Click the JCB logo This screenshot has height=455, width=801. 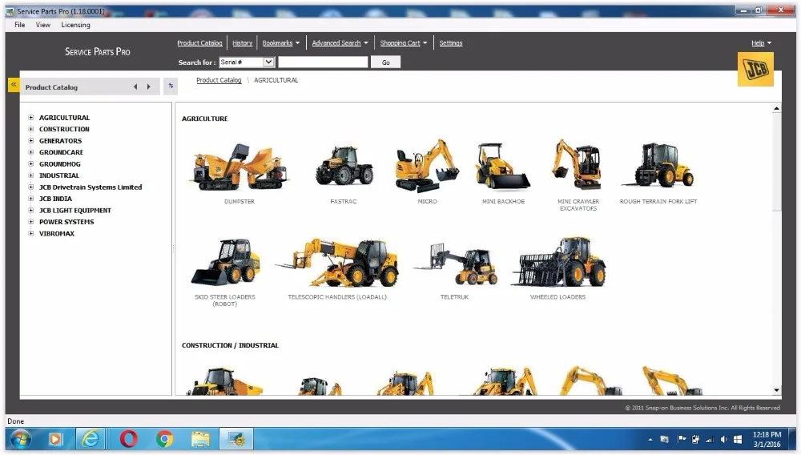coord(755,70)
